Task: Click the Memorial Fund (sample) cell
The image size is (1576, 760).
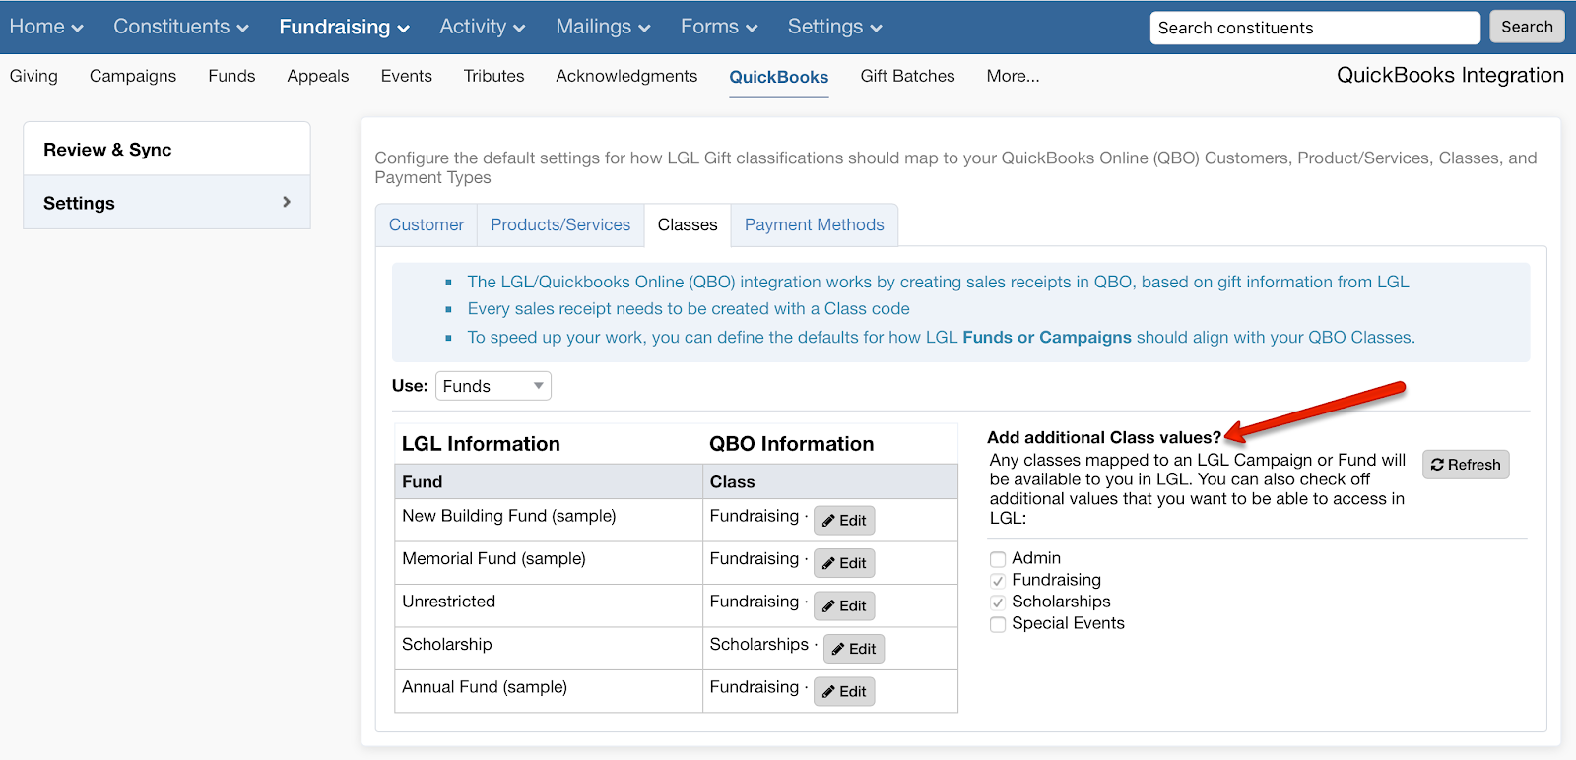Action: click(549, 563)
